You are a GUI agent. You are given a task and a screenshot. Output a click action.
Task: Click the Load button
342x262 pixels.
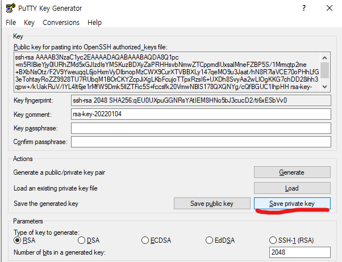pyautogui.click(x=292, y=188)
